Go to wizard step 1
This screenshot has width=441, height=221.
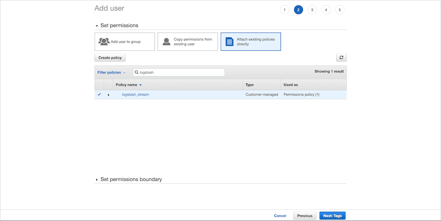[284, 10]
